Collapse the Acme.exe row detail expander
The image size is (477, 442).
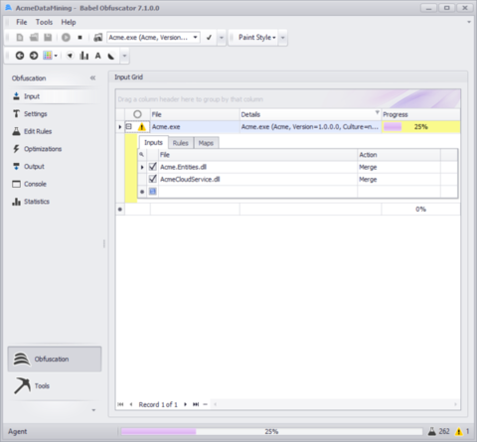pos(129,126)
